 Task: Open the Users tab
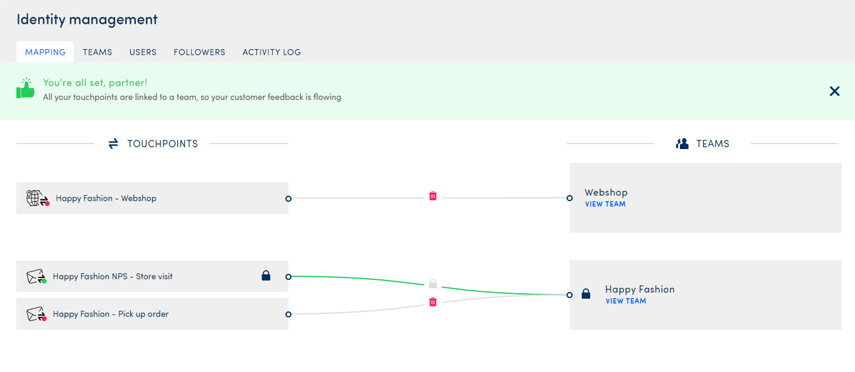pyautogui.click(x=143, y=52)
